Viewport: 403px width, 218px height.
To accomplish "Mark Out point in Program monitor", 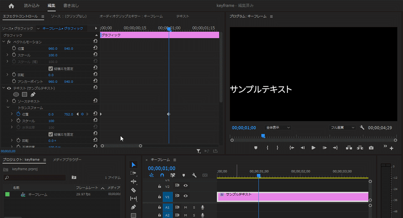I will click(x=277, y=148).
